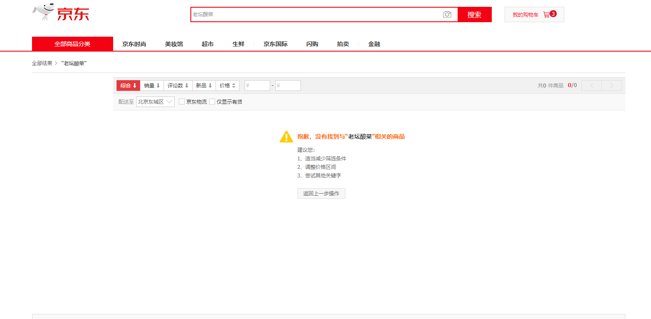The width and height of the screenshot is (651, 319).
Task: Click the shopping cart icon
Action: click(546, 14)
